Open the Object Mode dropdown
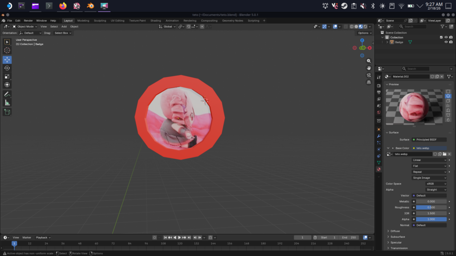Image resolution: width=456 pixels, height=256 pixels. [25, 27]
